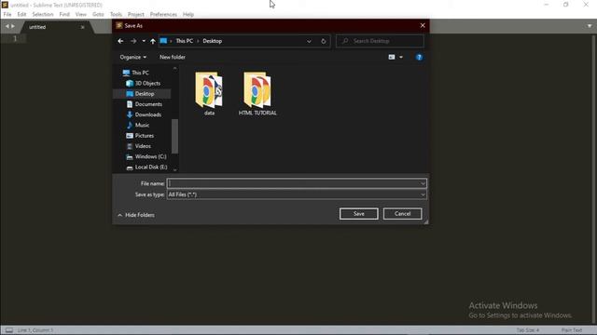Viewport: 597px width, 335px height.
Task: Toggle the side bar panel switcher icon
Action: point(8,330)
